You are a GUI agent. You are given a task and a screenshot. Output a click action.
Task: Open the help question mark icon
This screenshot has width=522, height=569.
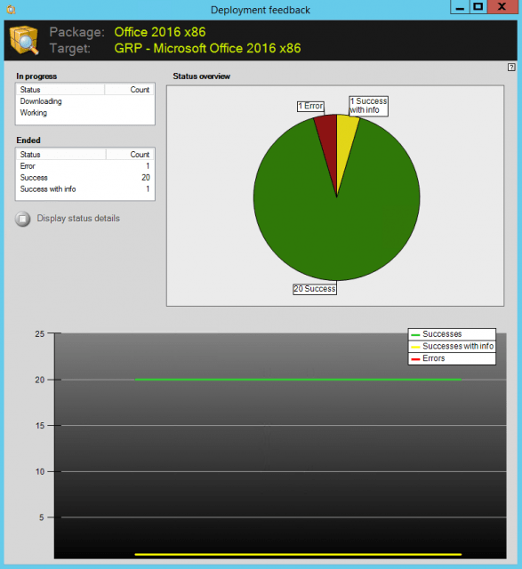coord(511,68)
